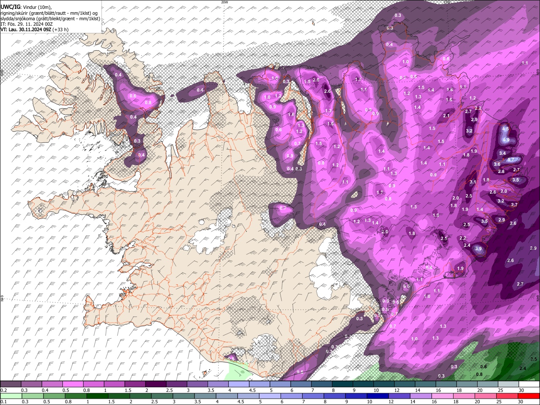The width and height of the screenshot is (540, 405).
Task: Click the 0.2 dark mauve snow legend swatch
Action: [x=11, y=384]
